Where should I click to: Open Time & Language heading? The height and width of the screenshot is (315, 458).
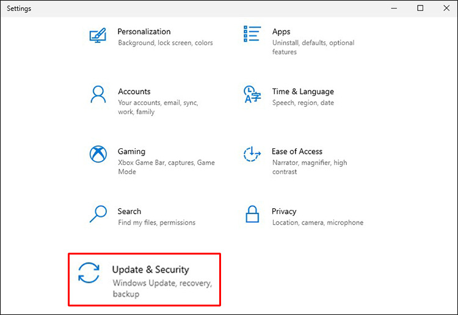pyautogui.click(x=303, y=92)
